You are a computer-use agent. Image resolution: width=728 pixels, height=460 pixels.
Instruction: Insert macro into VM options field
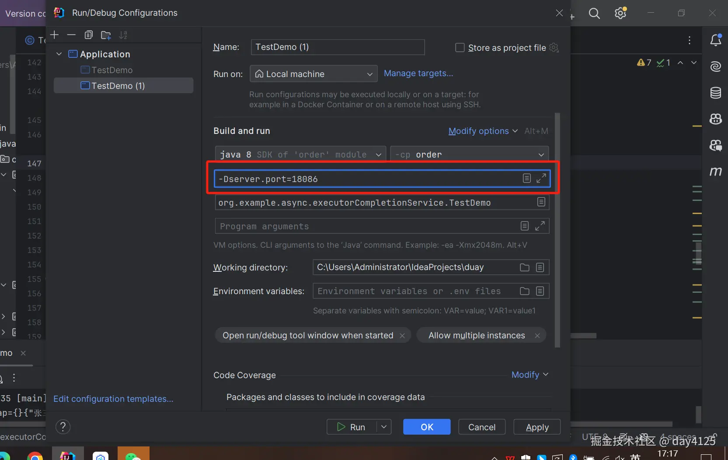(x=527, y=178)
